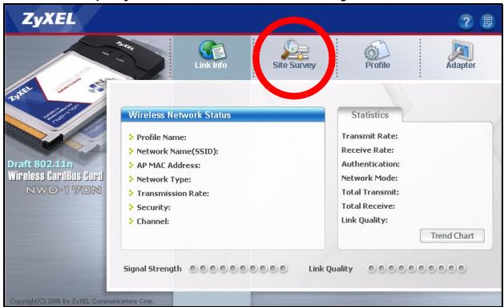Click the Total Receive label
Image resolution: width=504 pixels, height=307 pixels.
pyautogui.click(x=368, y=206)
